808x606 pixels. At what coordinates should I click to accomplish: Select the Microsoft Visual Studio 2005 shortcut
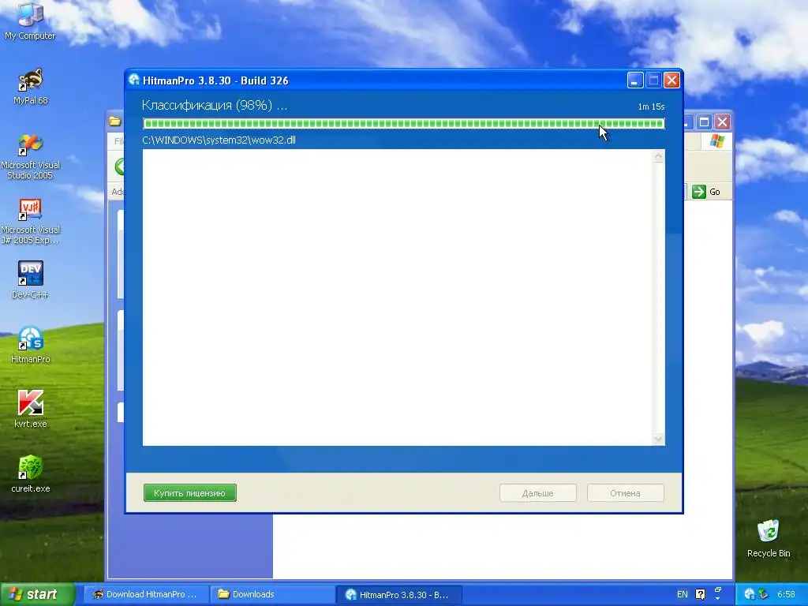(x=30, y=157)
